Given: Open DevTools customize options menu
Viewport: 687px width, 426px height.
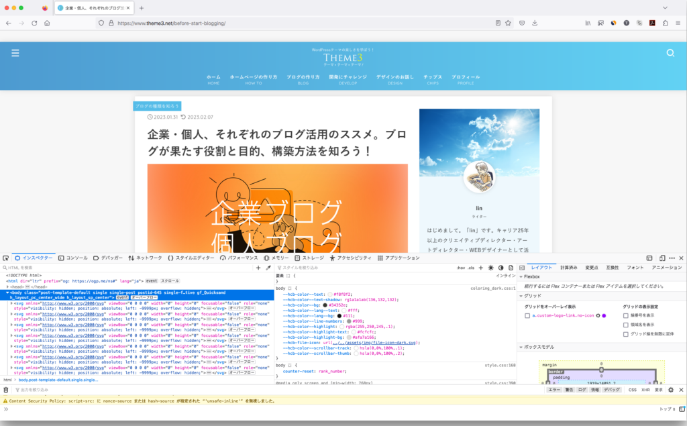Looking at the screenshot, I should [672, 258].
